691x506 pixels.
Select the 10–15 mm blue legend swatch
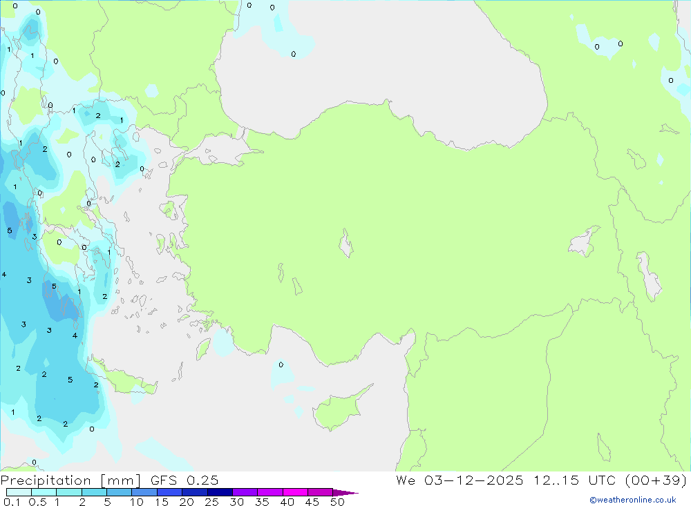pyautogui.click(x=144, y=492)
